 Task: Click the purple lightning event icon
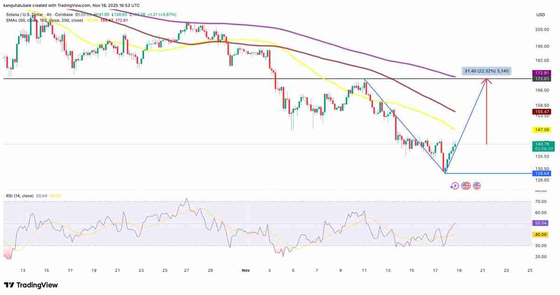(x=455, y=186)
